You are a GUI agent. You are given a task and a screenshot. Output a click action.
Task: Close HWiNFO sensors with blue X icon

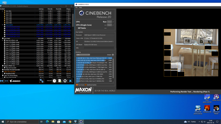coord(70,81)
